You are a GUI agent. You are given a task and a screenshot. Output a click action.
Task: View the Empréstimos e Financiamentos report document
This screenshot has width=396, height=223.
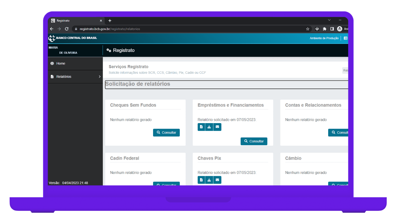point(201,127)
